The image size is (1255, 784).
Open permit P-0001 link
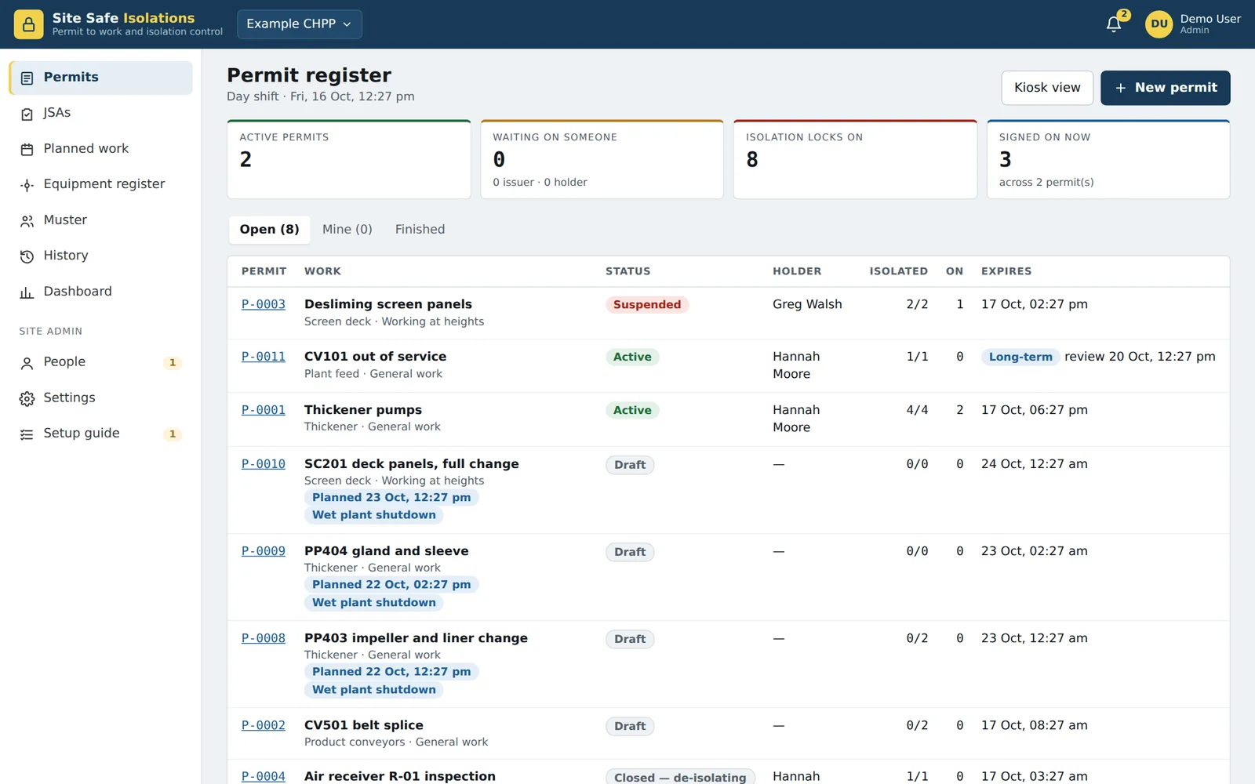263,410
